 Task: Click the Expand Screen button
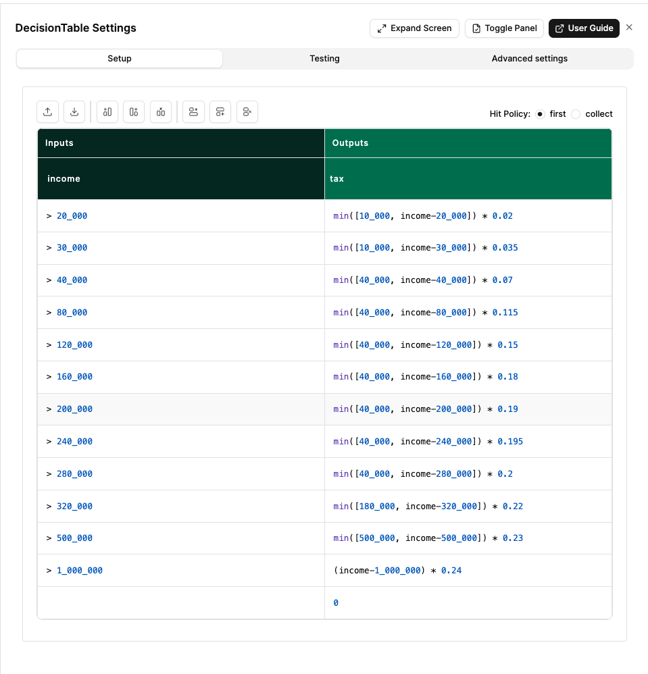(414, 28)
